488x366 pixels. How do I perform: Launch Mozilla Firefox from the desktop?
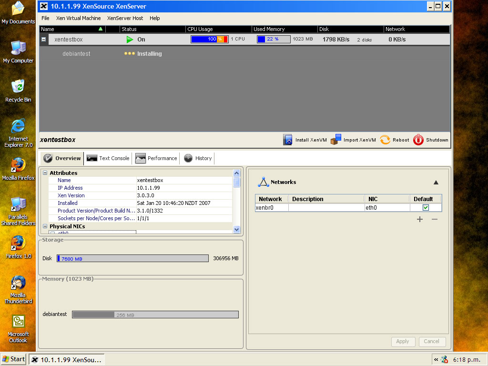coord(18,169)
